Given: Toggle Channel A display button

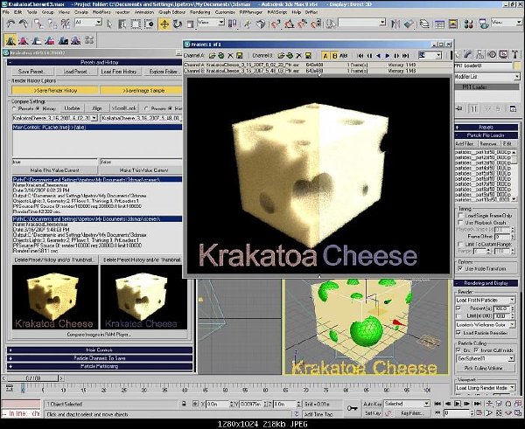Looking at the screenshot, I should (x=325, y=56).
